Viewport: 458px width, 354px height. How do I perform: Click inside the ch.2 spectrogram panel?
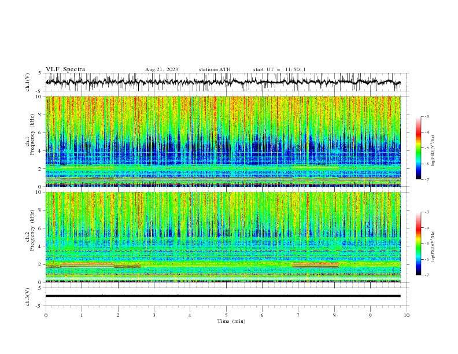click(x=223, y=237)
